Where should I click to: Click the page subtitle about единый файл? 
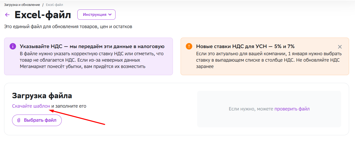68,27
